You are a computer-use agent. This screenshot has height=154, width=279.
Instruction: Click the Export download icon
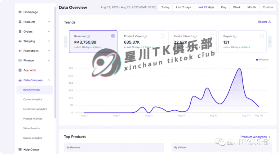tap(269, 22)
